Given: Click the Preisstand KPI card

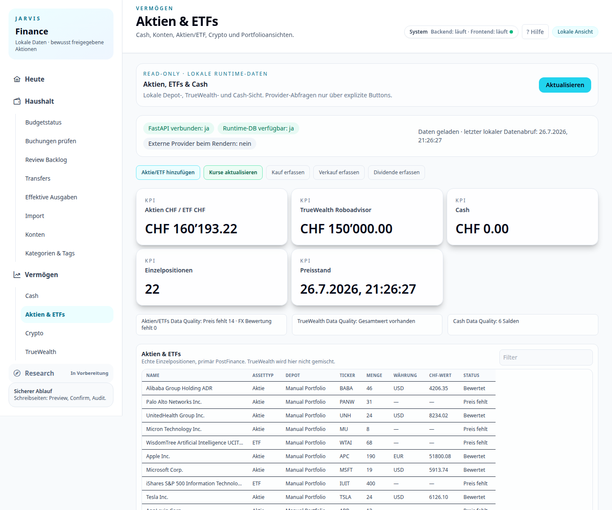Looking at the screenshot, I should [367, 277].
